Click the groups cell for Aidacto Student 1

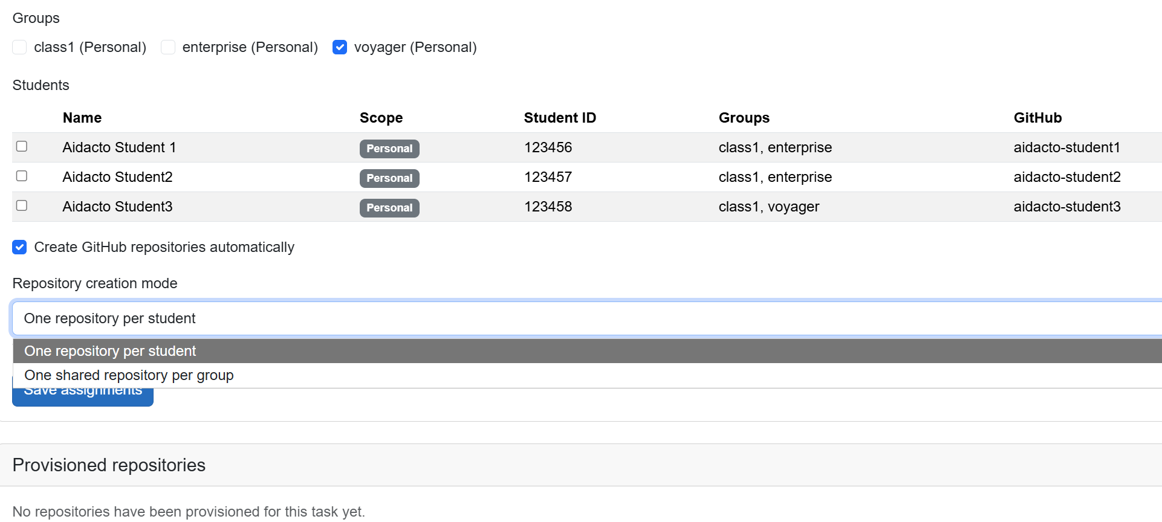[775, 147]
